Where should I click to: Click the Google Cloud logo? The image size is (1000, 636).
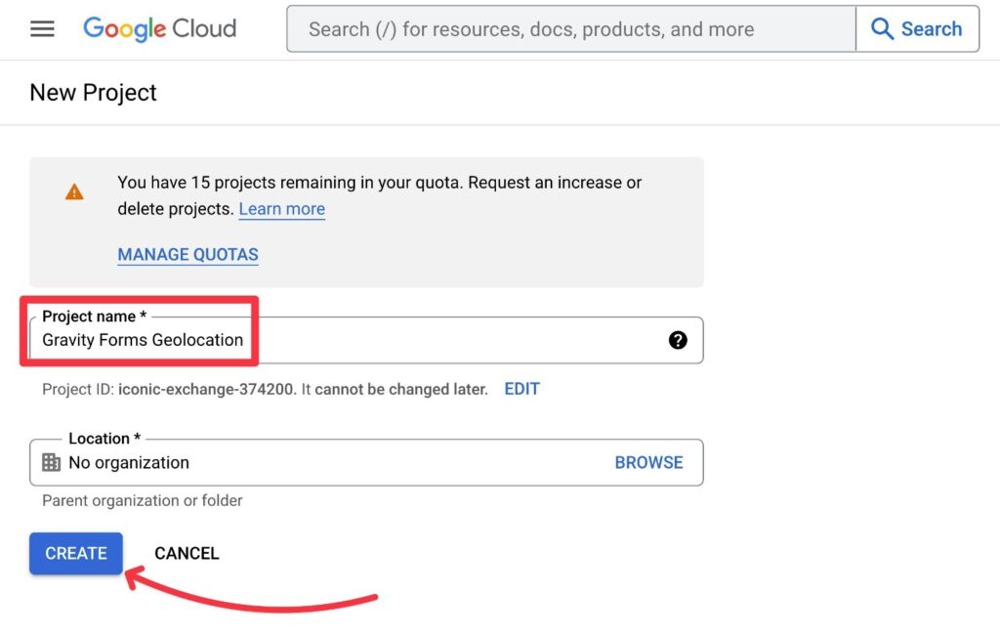click(x=158, y=28)
